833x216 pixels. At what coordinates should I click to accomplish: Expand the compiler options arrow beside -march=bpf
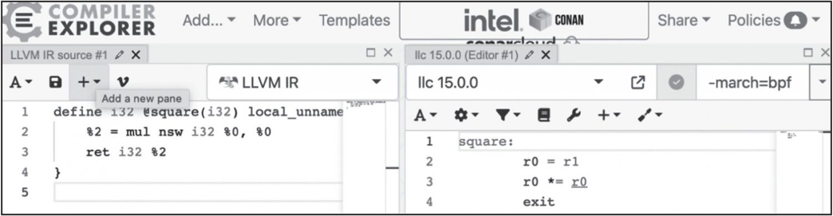pos(822,83)
